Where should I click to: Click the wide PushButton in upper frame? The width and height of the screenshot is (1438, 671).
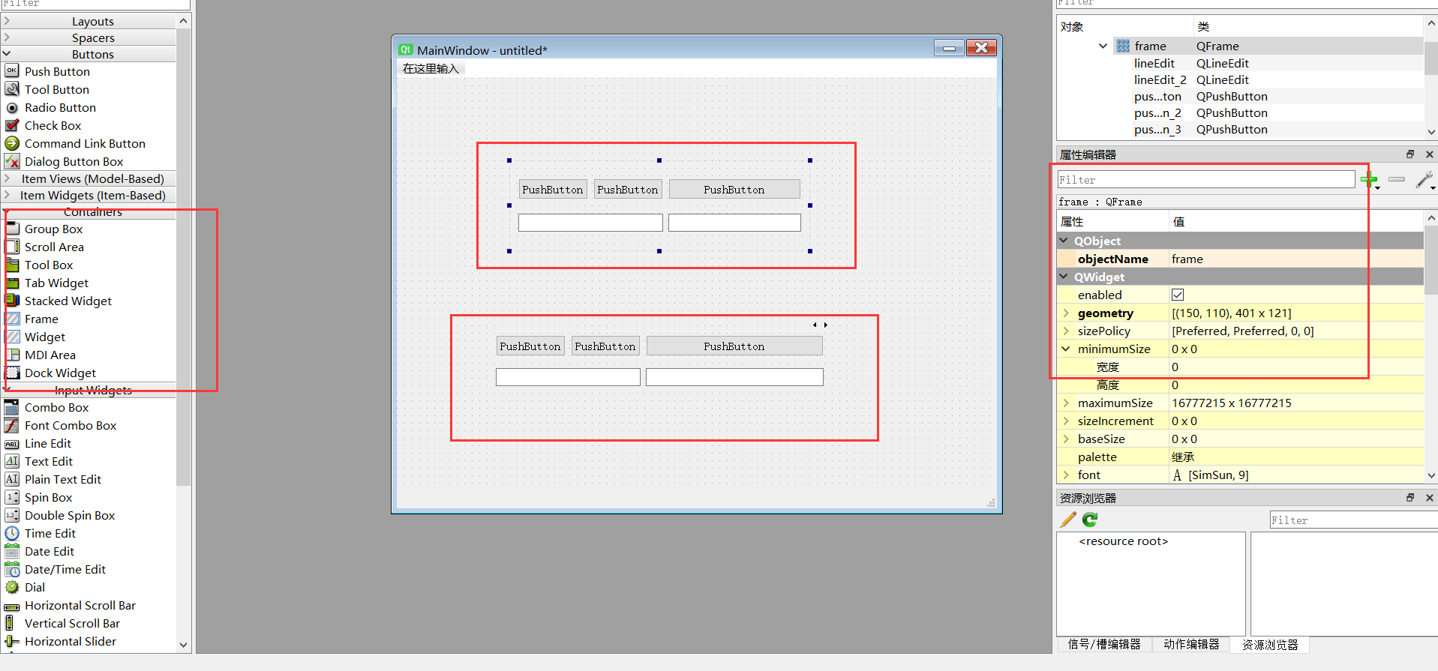(x=734, y=190)
